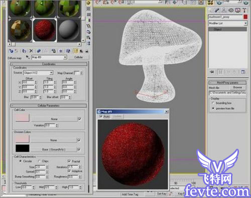251x198 pixels.
Task: Click the Size value spinner
Action: tap(47, 167)
